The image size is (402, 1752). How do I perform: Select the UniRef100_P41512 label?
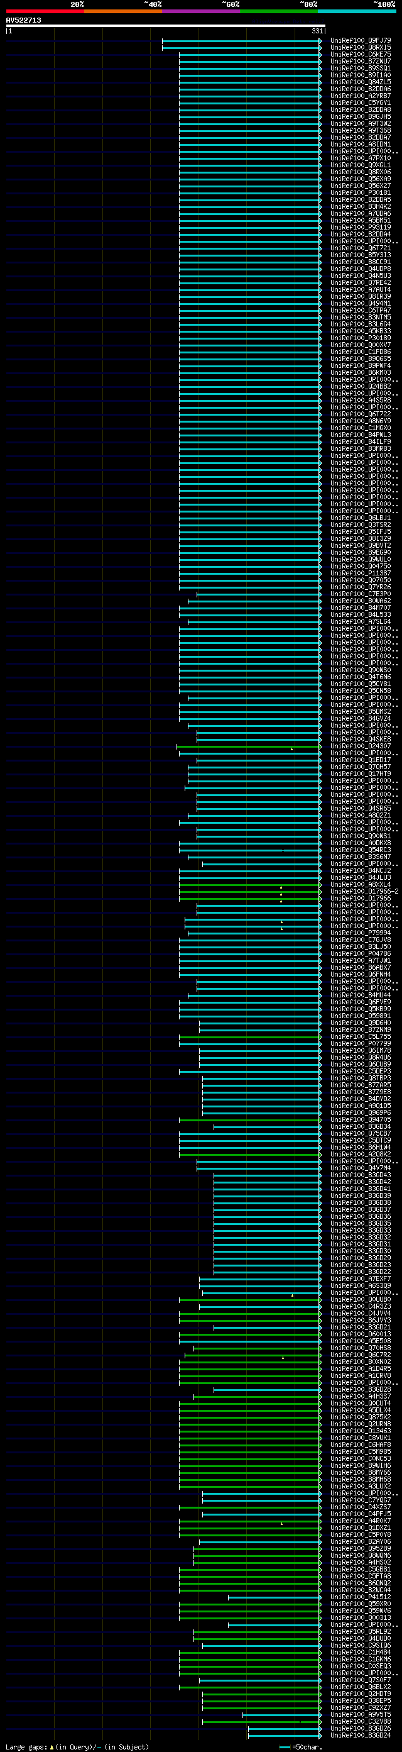click(361, 1597)
